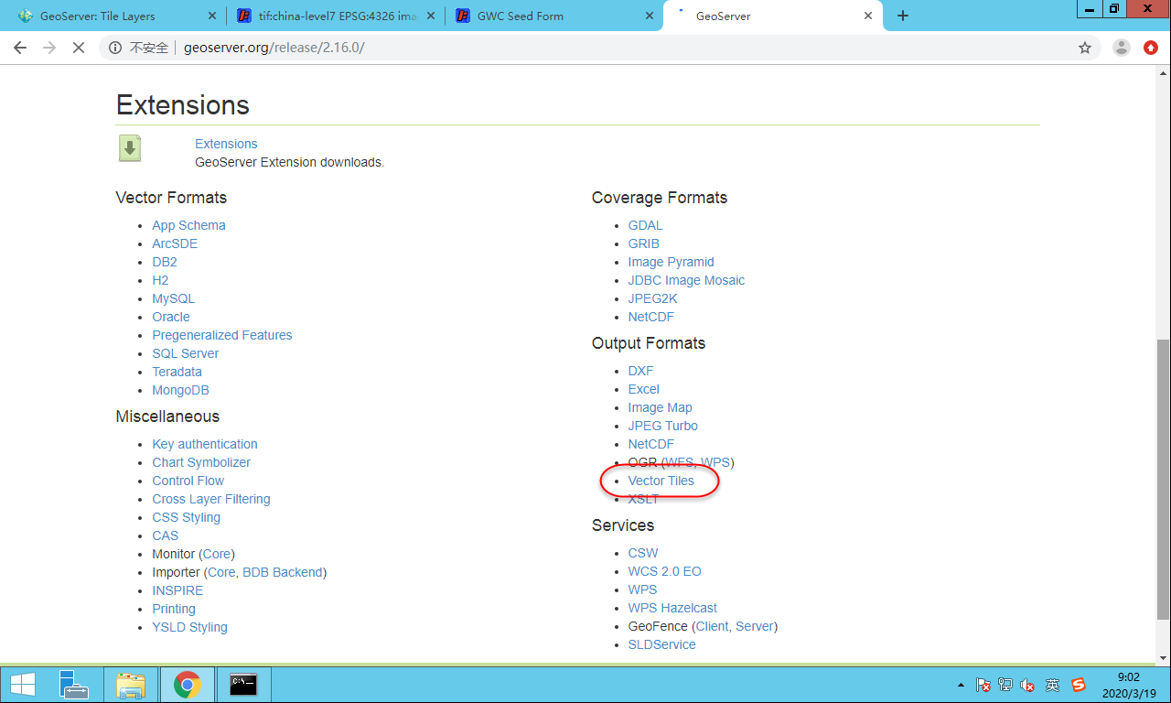Open the DB2 link
The height and width of the screenshot is (703, 1171).
coord(165,262)
